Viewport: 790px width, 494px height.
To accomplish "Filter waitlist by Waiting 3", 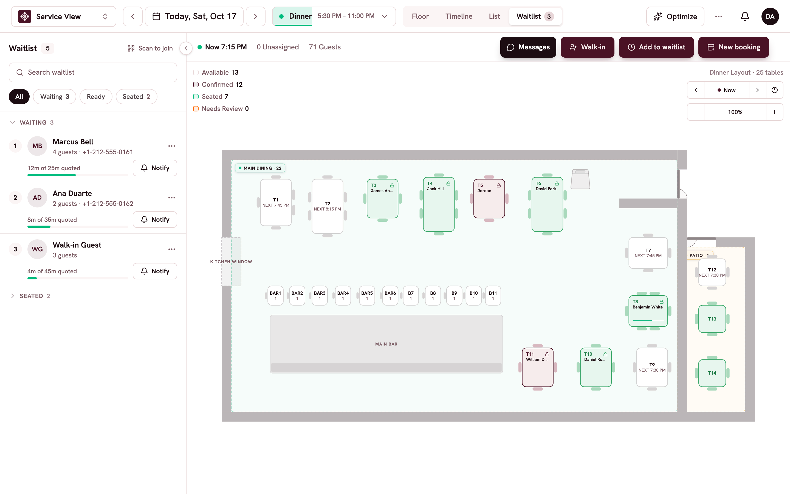I will [55, 97].
